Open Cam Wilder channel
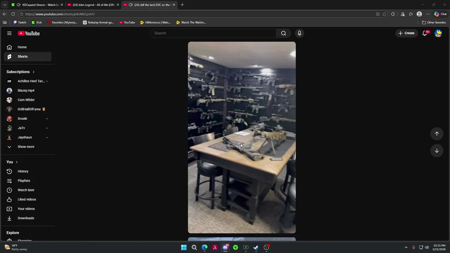Screen dimensions: 450x253 [28, 100]
